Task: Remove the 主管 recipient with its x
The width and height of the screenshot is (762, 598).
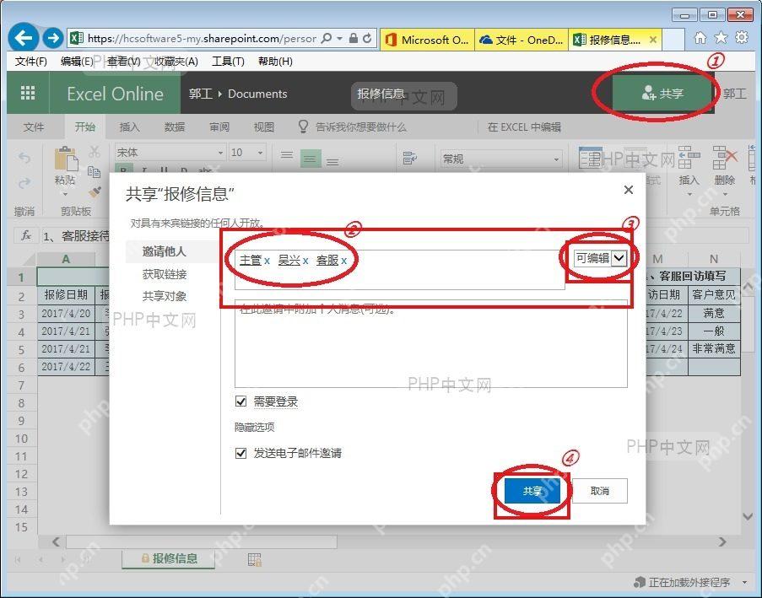Action: pyautogui.click(x=267, y=261)
